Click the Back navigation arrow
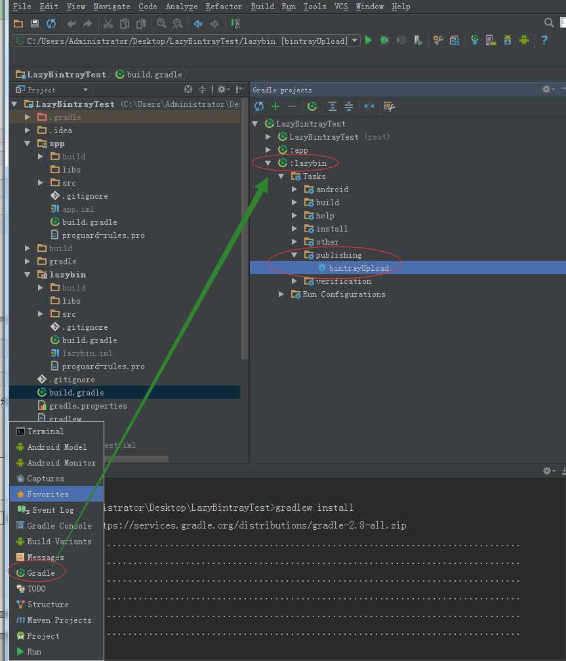 click(x=198, y=24)
